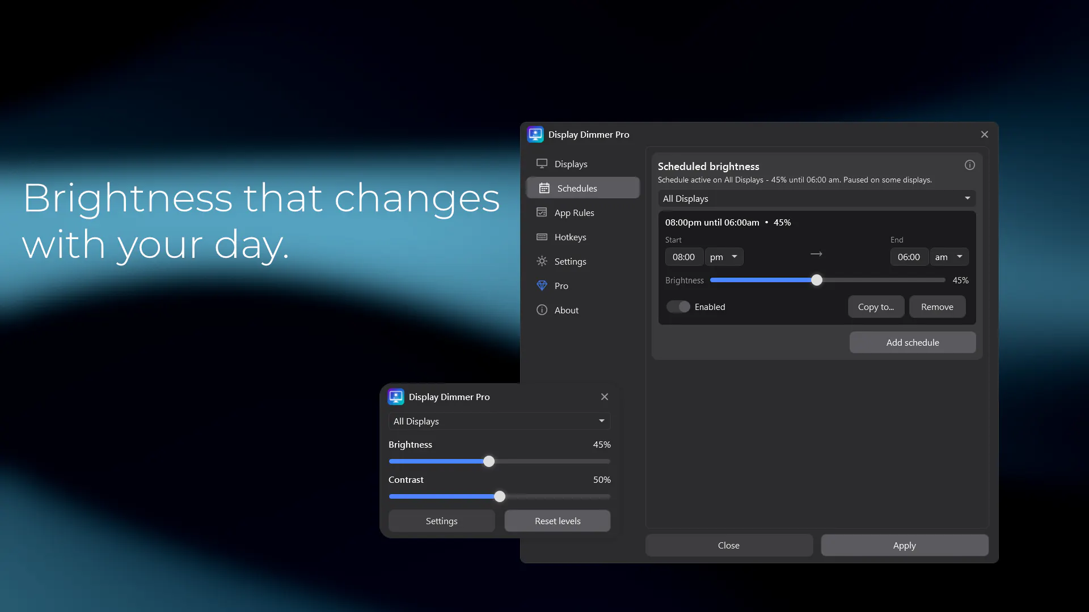Open All Displays dropdown in small popup

pos(499,421)
